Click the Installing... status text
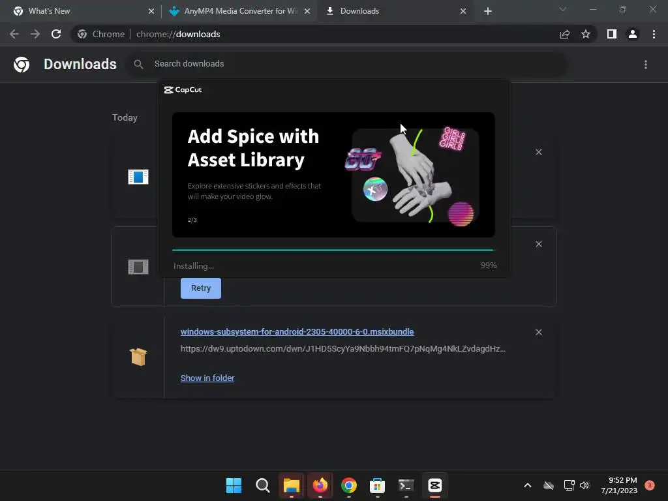Screen dimensions: 668x501 193,266
